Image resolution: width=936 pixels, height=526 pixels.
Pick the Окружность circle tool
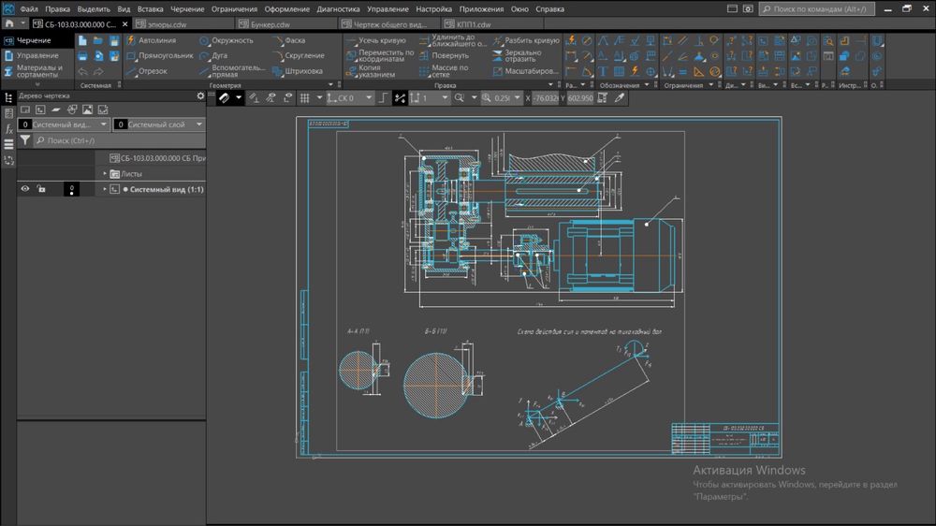point(225,41)
